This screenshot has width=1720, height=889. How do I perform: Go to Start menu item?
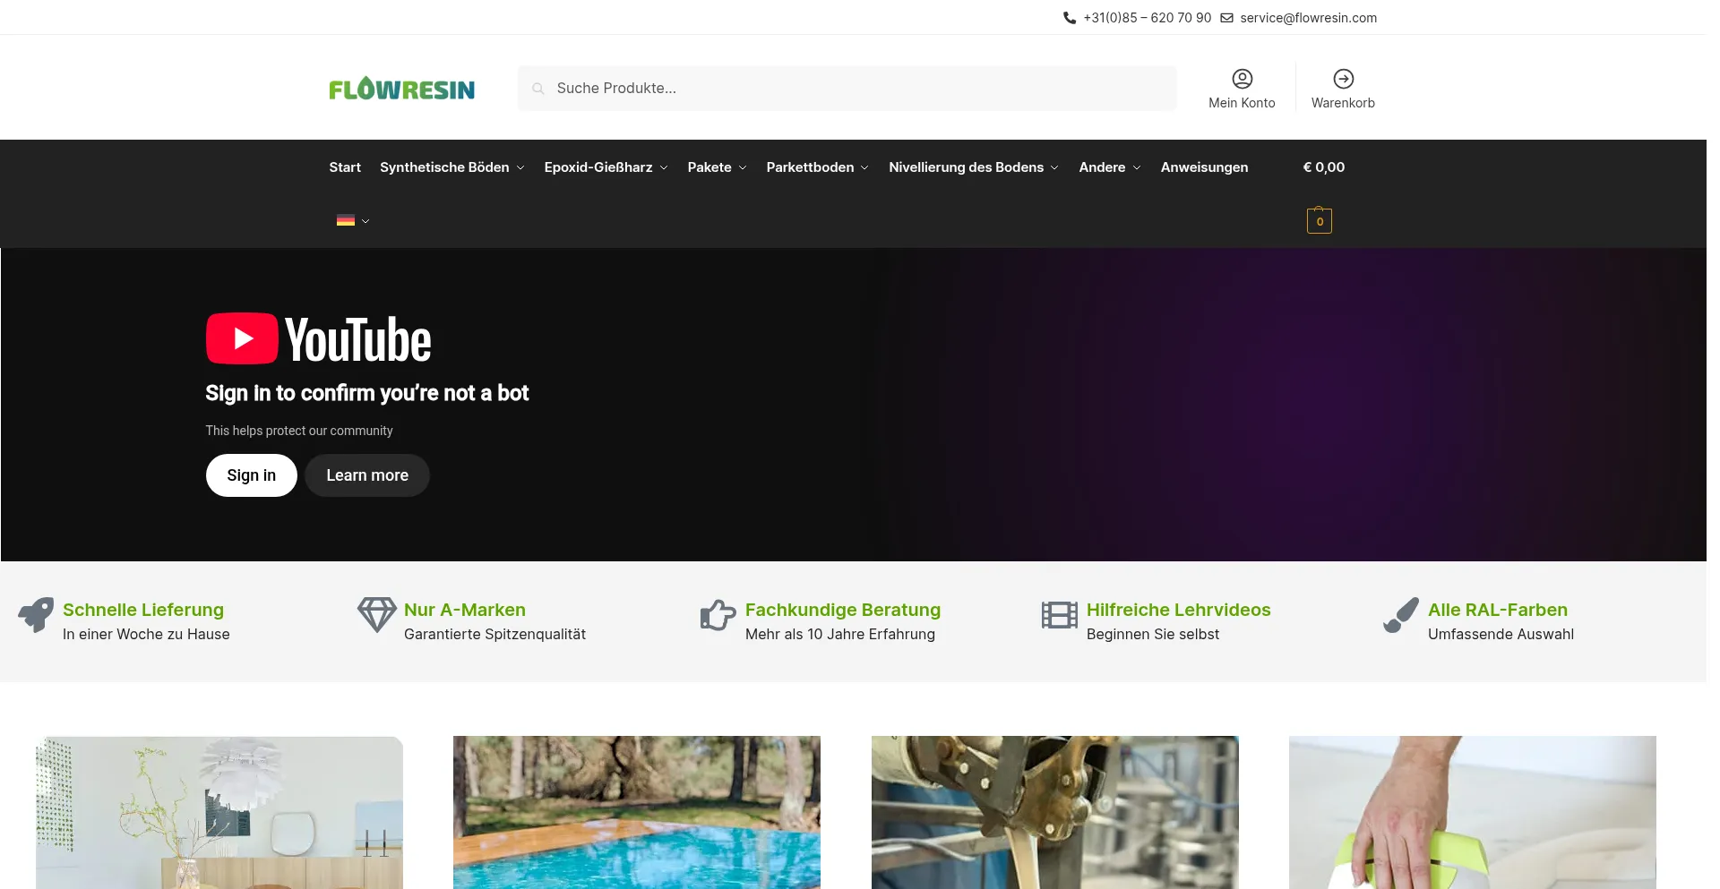[345, 167]
